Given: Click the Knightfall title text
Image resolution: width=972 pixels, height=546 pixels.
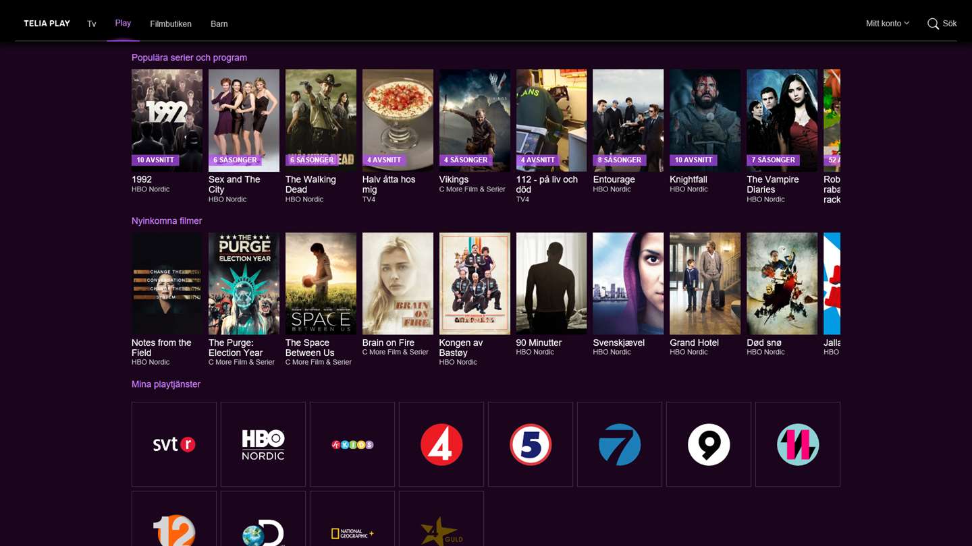Looking at the screenshot, I should pyautogui.click(x=689, y=179).
